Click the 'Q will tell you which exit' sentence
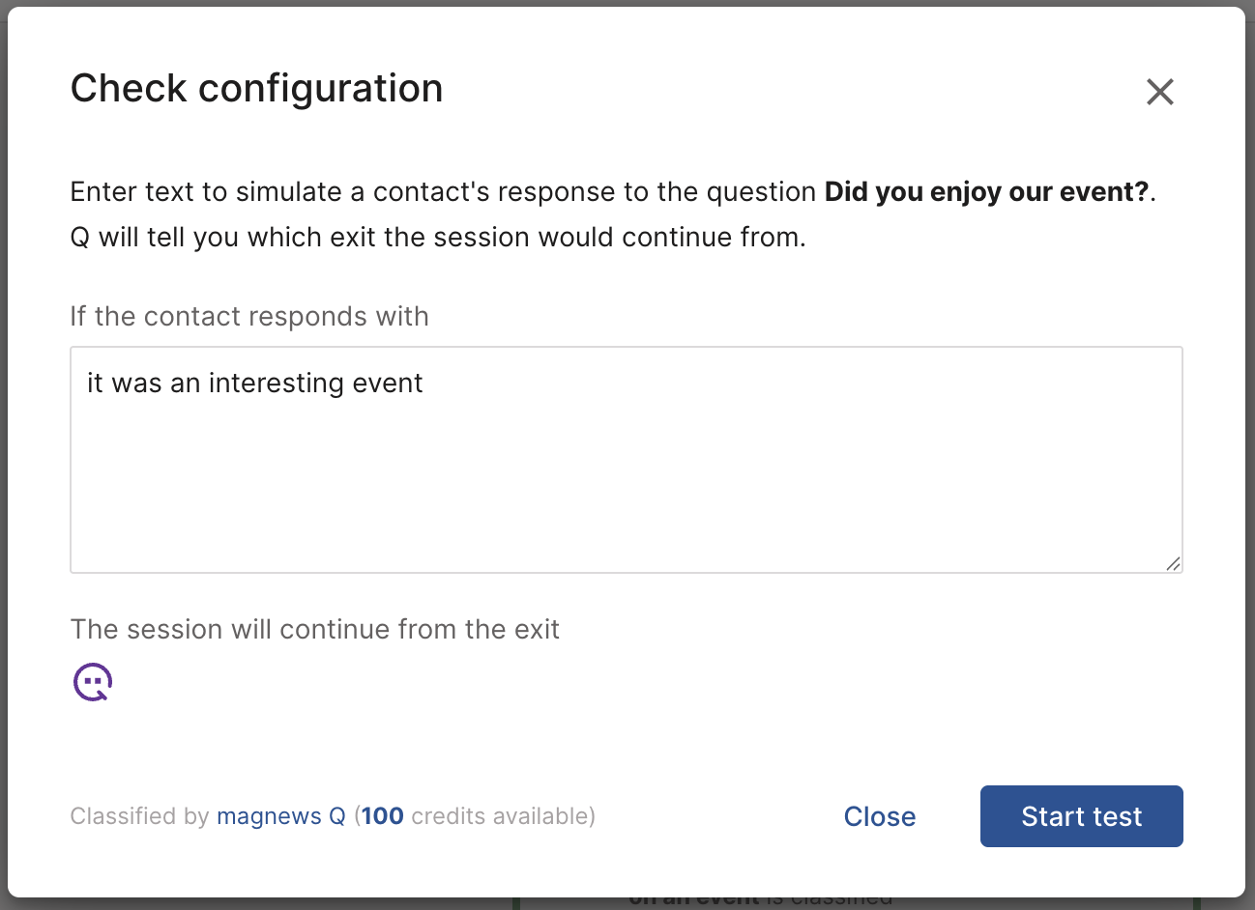1255x910 pixels. (437, 238)
